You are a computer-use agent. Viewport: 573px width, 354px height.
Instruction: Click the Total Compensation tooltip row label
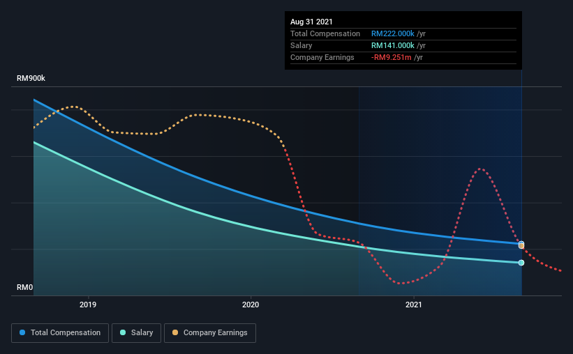coord(325,33)
